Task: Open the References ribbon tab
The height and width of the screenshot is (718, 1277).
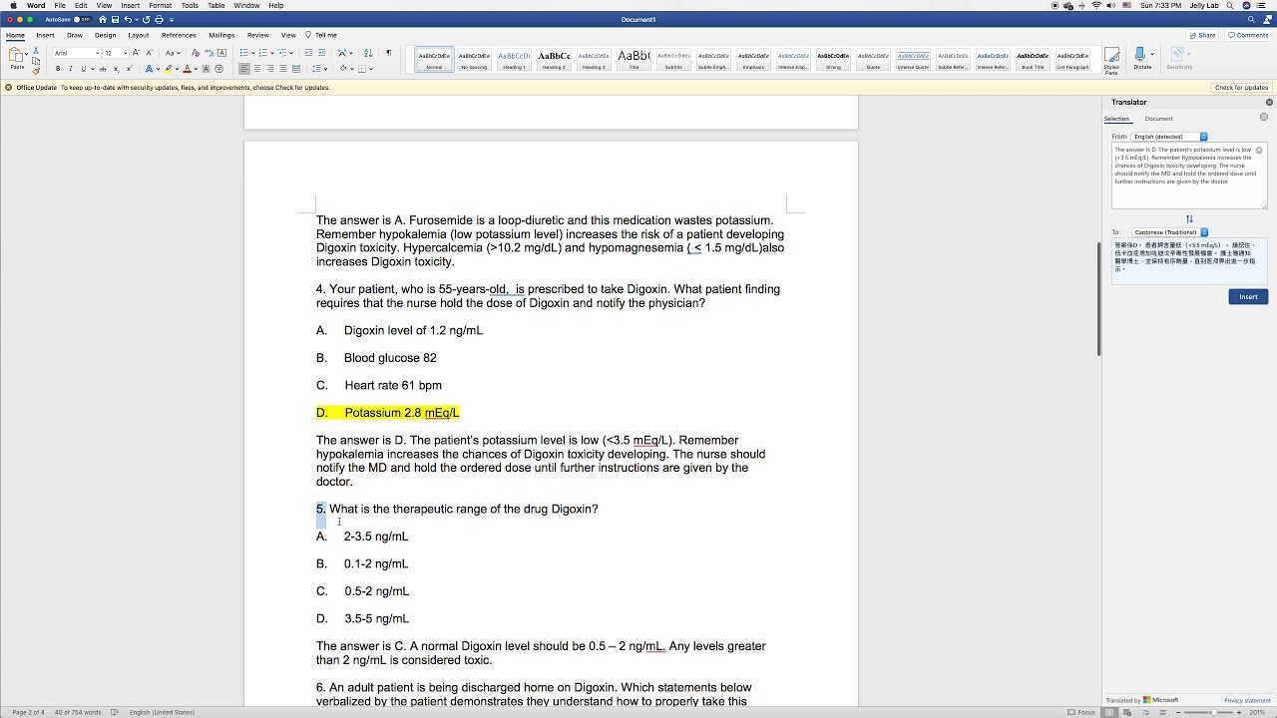Action: (179, 35)
